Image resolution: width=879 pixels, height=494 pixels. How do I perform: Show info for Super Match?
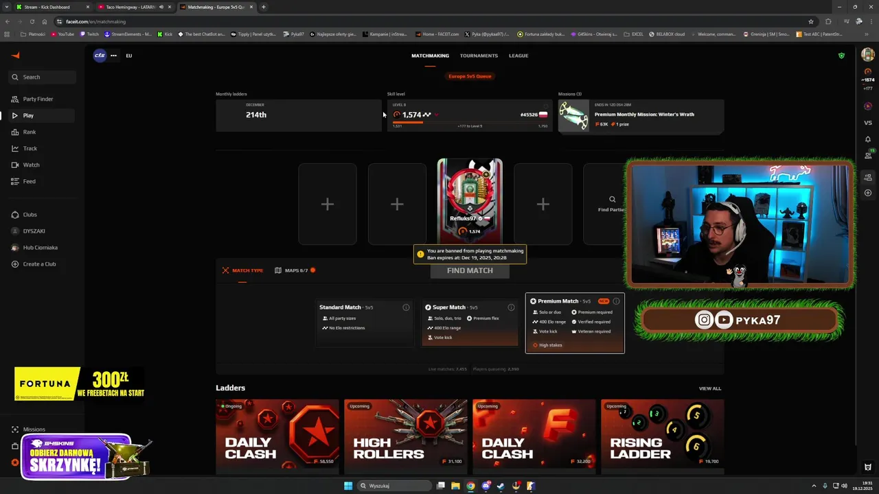point(511,307)
